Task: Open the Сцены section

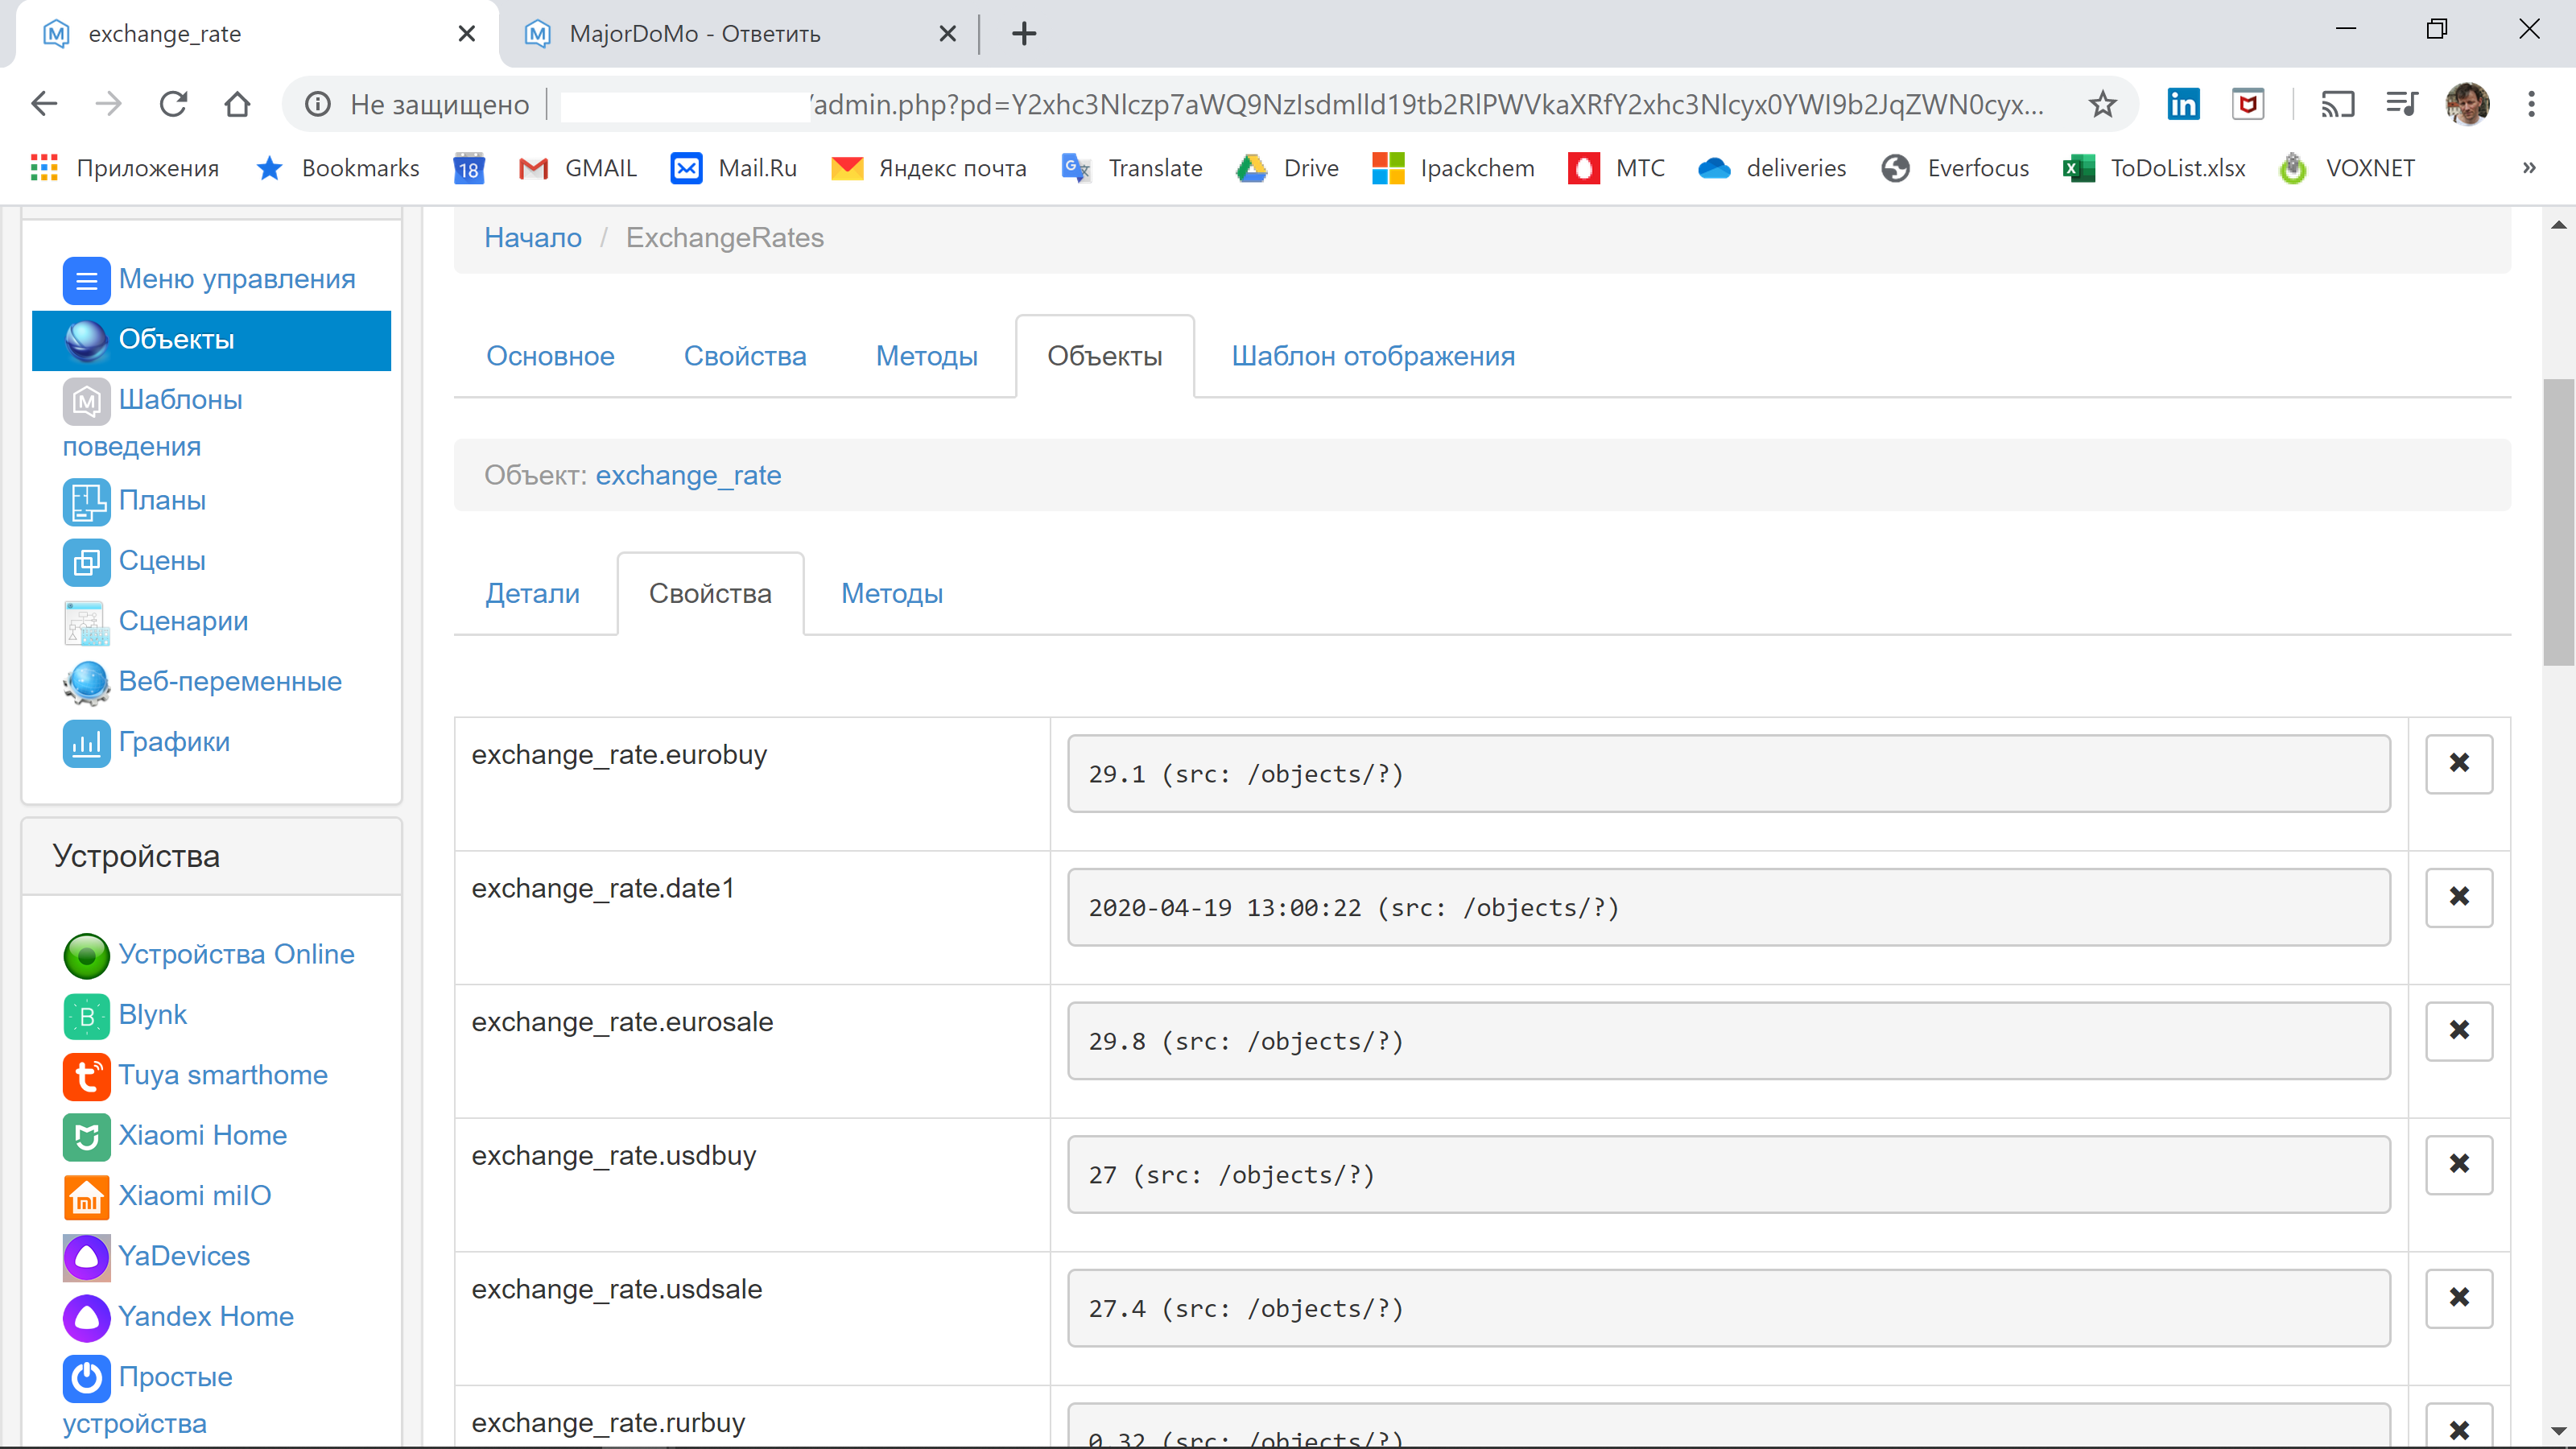Action: [162, 561]
